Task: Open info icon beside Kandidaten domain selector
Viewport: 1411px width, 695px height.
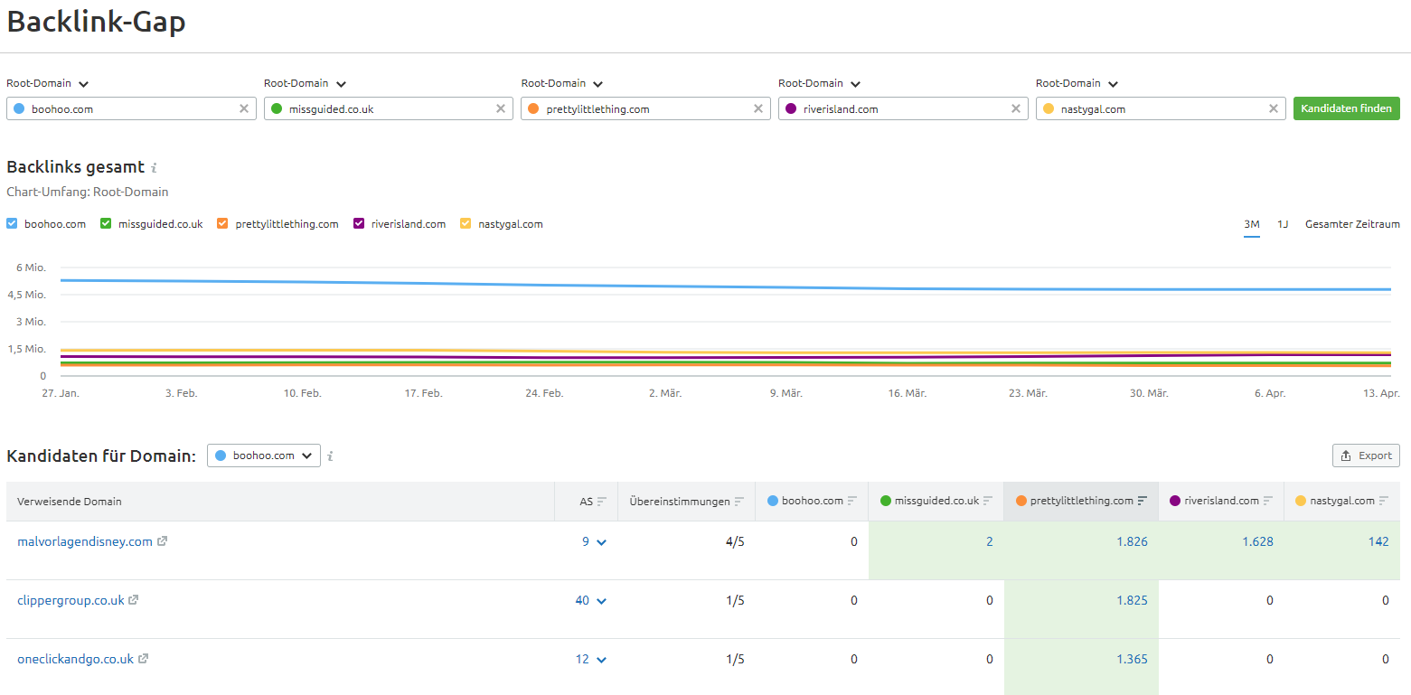Action: [x=331, y=456]
